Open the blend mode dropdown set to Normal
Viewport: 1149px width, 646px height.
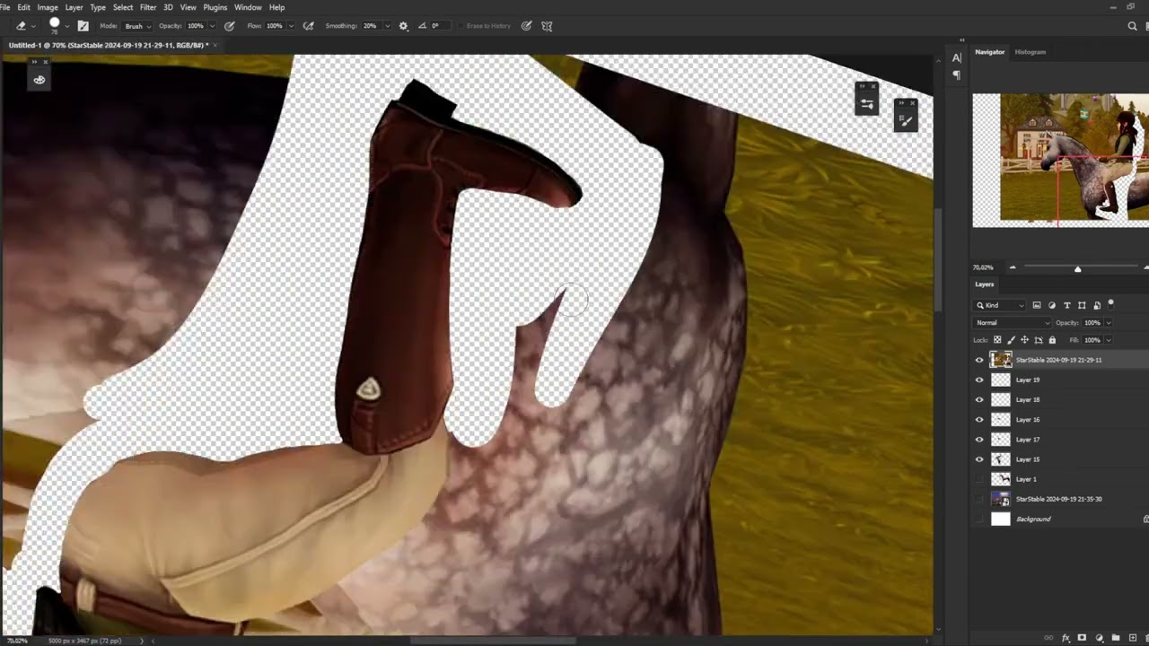pos(1013,323)
